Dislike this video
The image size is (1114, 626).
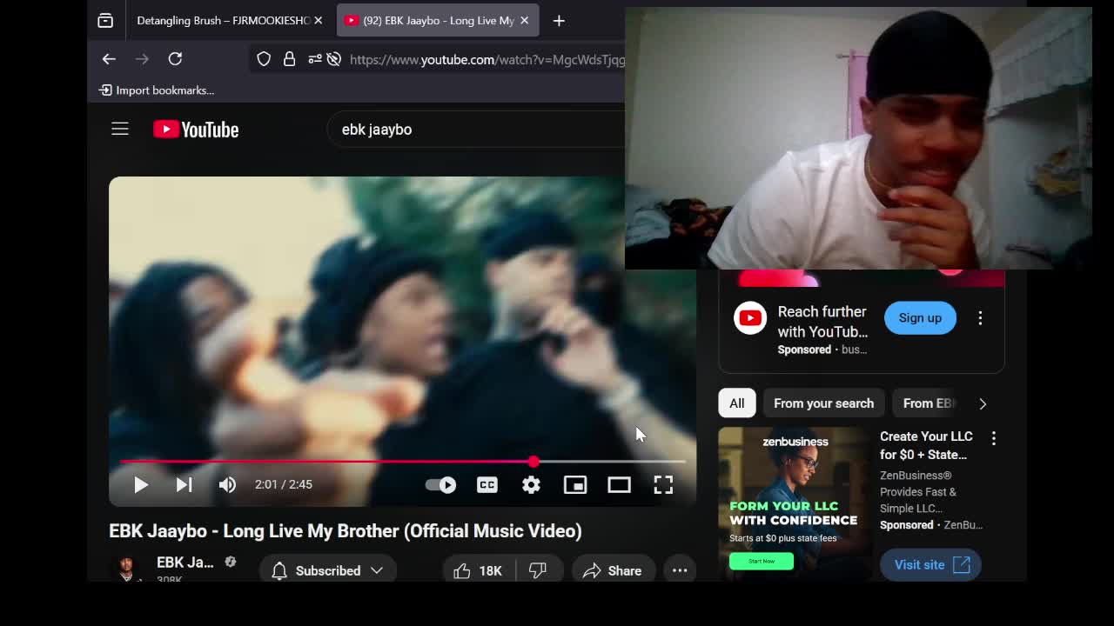(538, 570)
